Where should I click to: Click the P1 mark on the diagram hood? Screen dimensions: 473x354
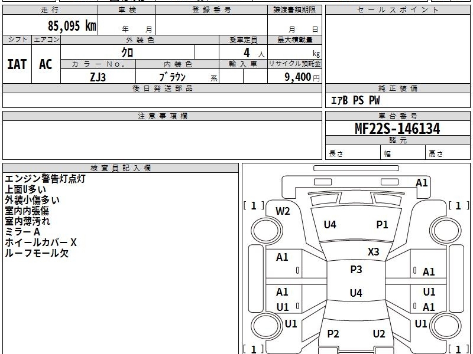pos(382,225)
